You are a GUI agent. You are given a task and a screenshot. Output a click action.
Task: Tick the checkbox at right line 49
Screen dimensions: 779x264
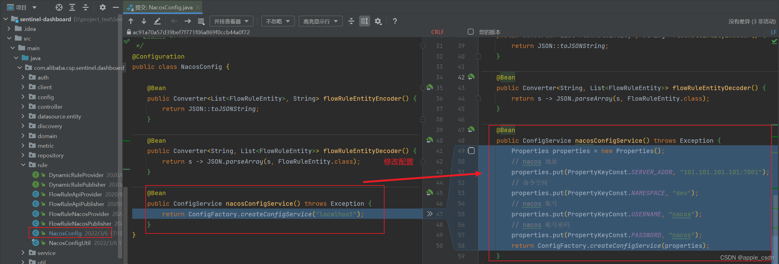click(471, 151)
